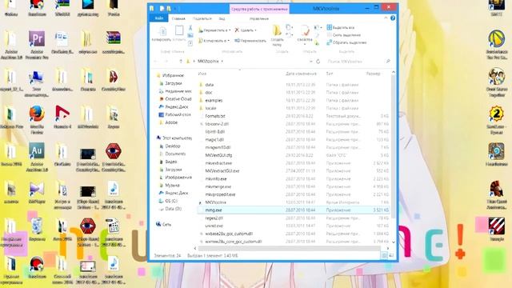Click the Refresh icon beside address bar
The height and width of the screenshot is (288, 512).
tap(318, 61)
